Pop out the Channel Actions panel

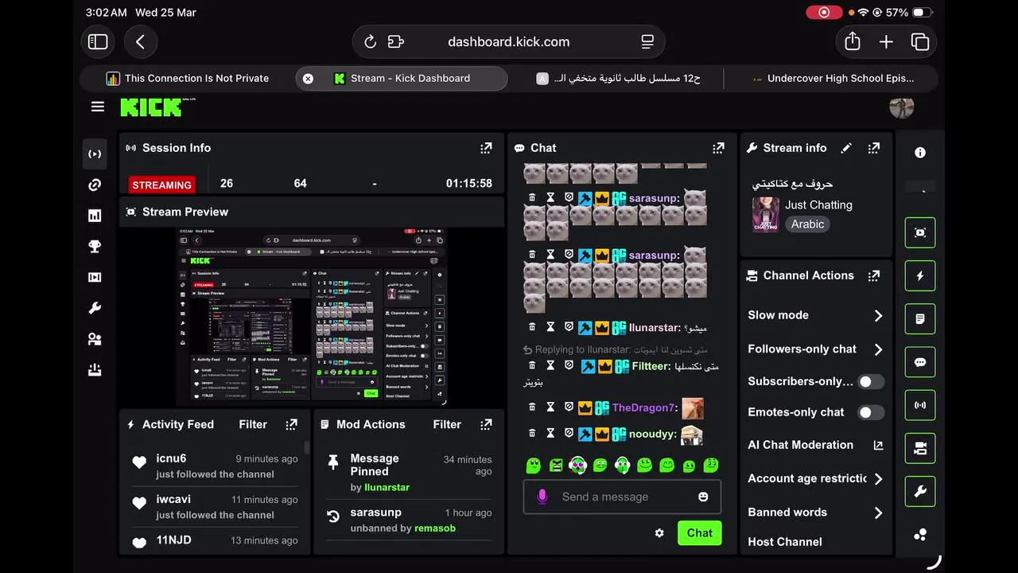point(874,275)
